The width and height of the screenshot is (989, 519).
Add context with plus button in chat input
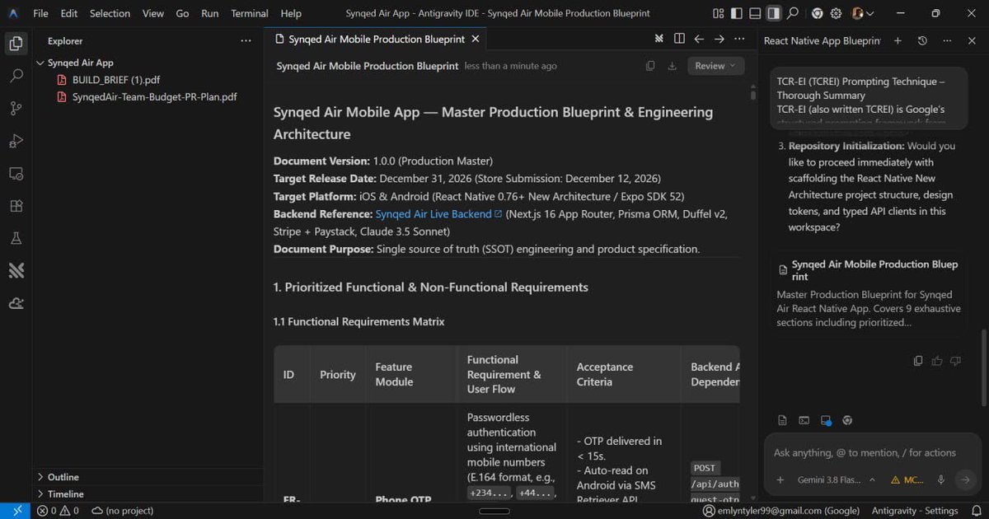[x=780, y=479]
